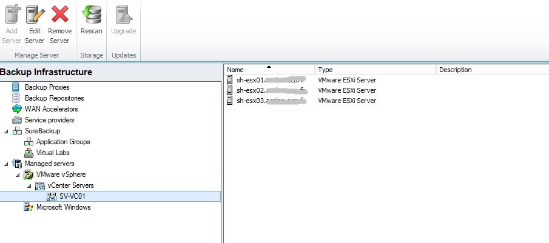
Task: Sort by the Name column header
Action: (269, 70)
